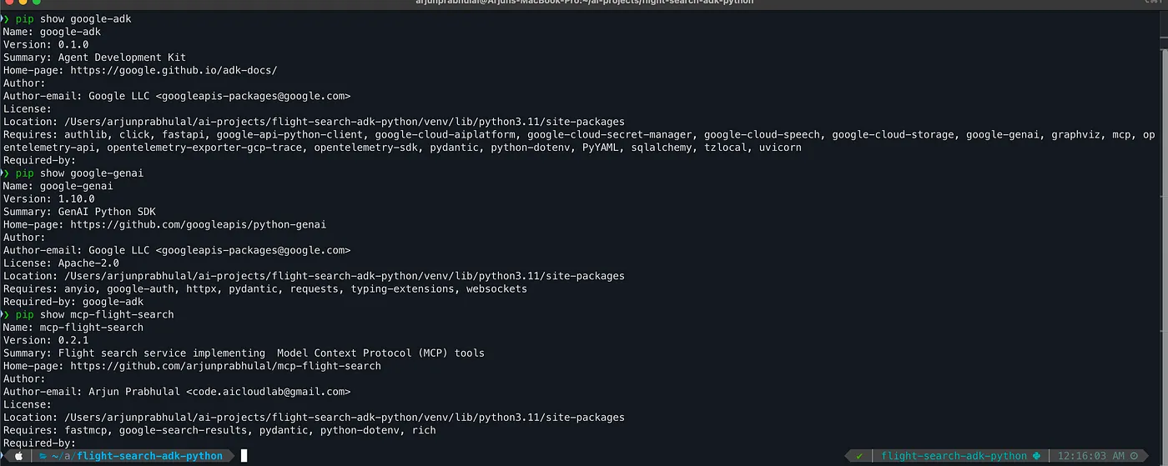Click the Version: 0.2.1 line
This screenshot has height=466, width=1168.
[46, 340]
